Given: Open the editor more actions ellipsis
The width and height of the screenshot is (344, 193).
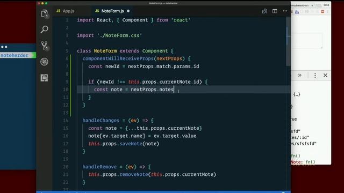Looking at the screenshot, I should 285,11.
